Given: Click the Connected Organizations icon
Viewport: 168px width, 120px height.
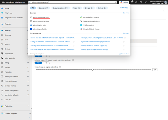Looking at the screenshot, I should (81, 21).
